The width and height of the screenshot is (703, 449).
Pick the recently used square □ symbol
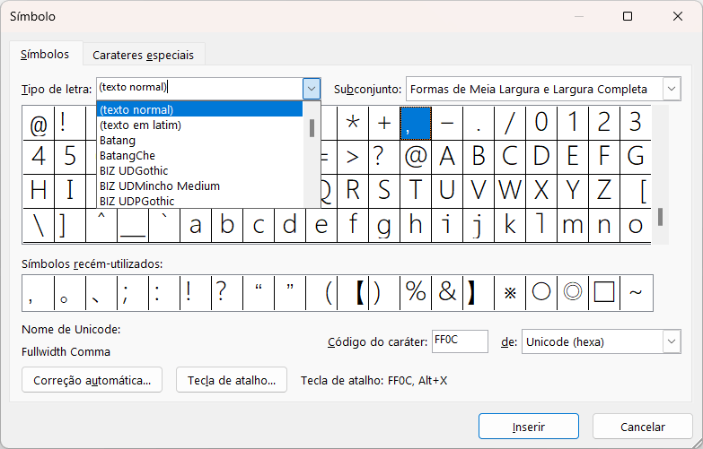pyautogui.click(x=604, y=293)
